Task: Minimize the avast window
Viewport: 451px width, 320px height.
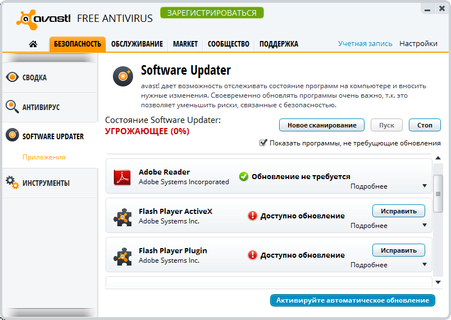Action: tap(427, 10)
